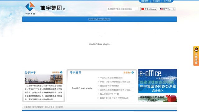Switch language to 英文/English
Viewport: 199px width, 112px height.
(167, 9)
